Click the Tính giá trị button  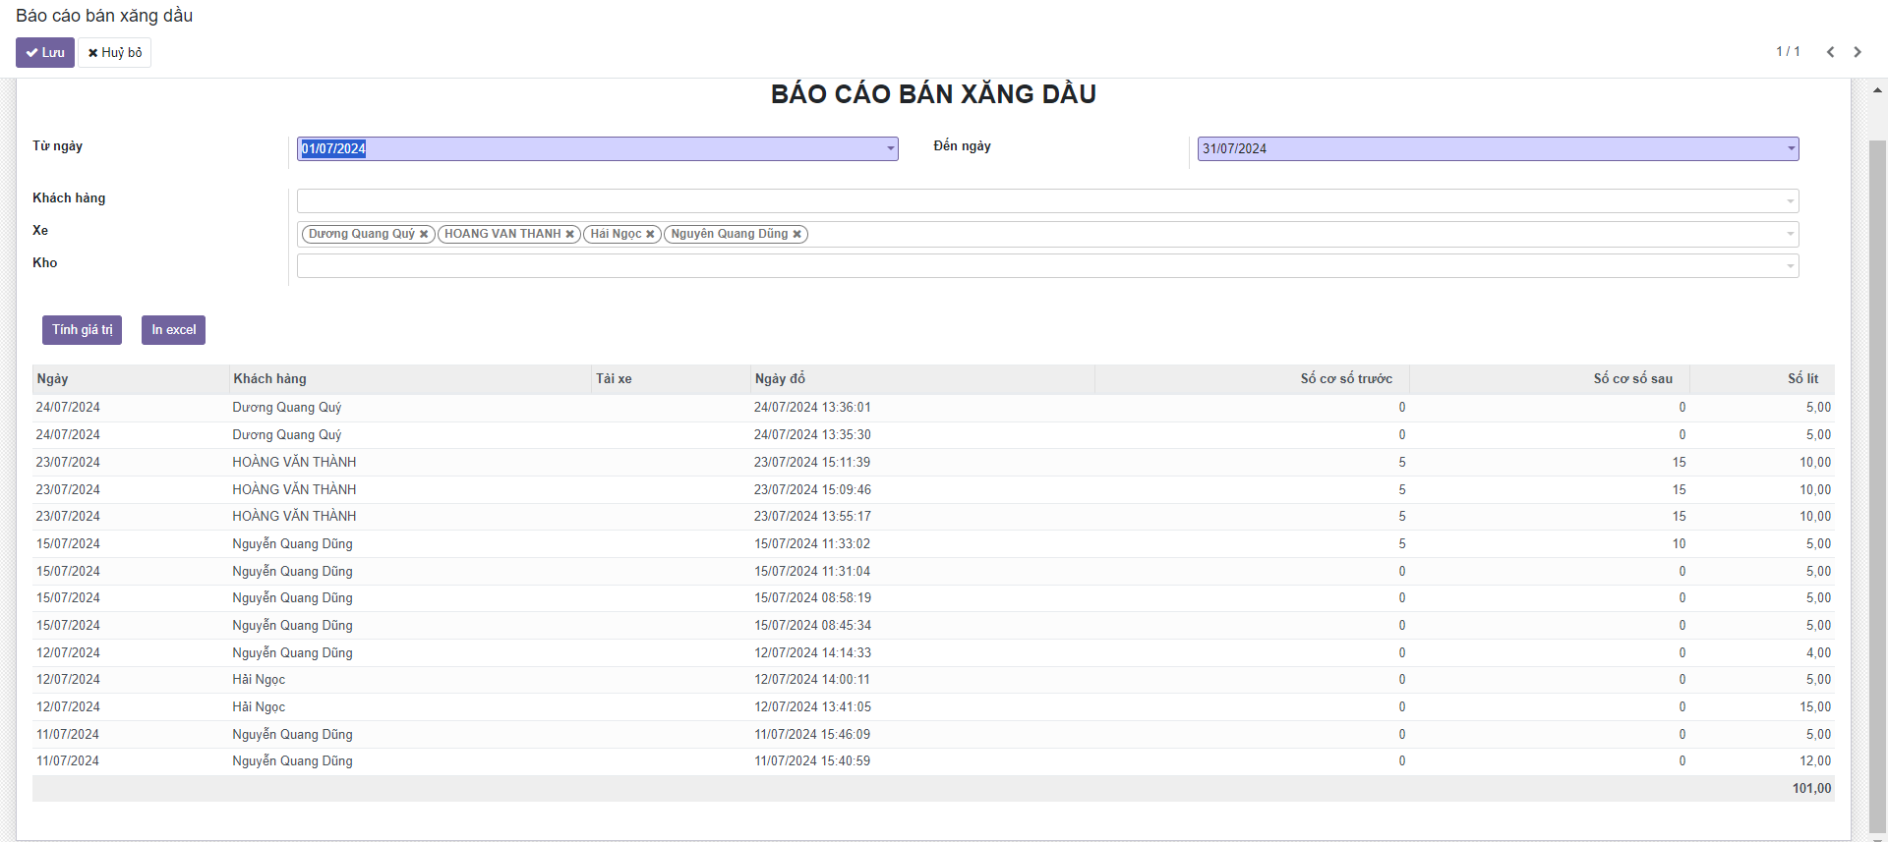click(x=82, y=330)
